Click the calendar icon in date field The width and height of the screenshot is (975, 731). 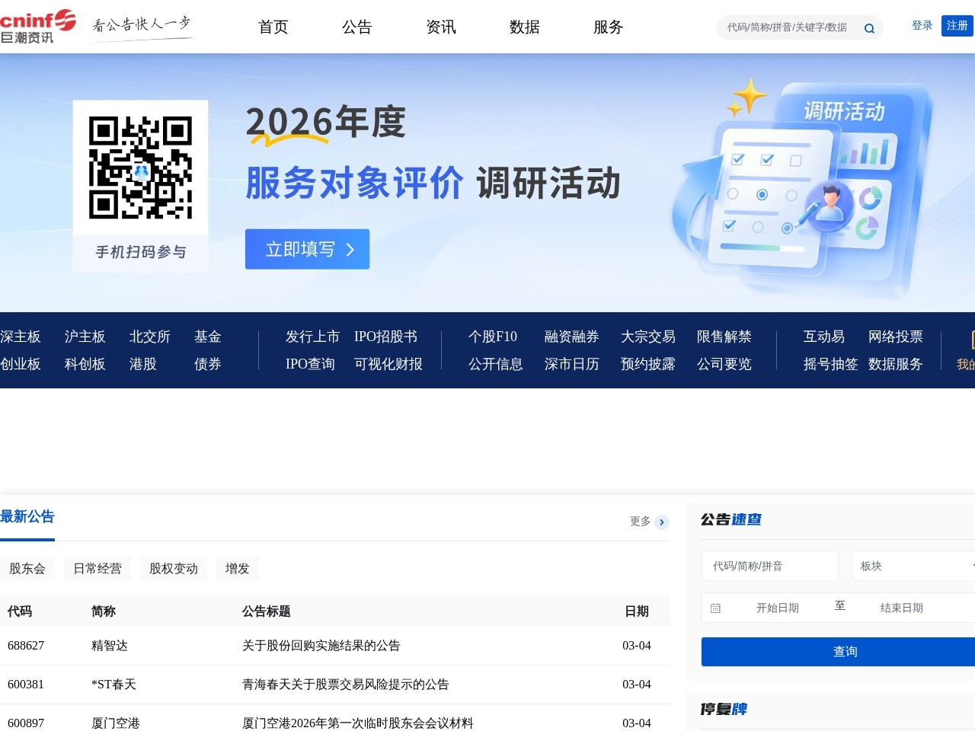(715, 608)
